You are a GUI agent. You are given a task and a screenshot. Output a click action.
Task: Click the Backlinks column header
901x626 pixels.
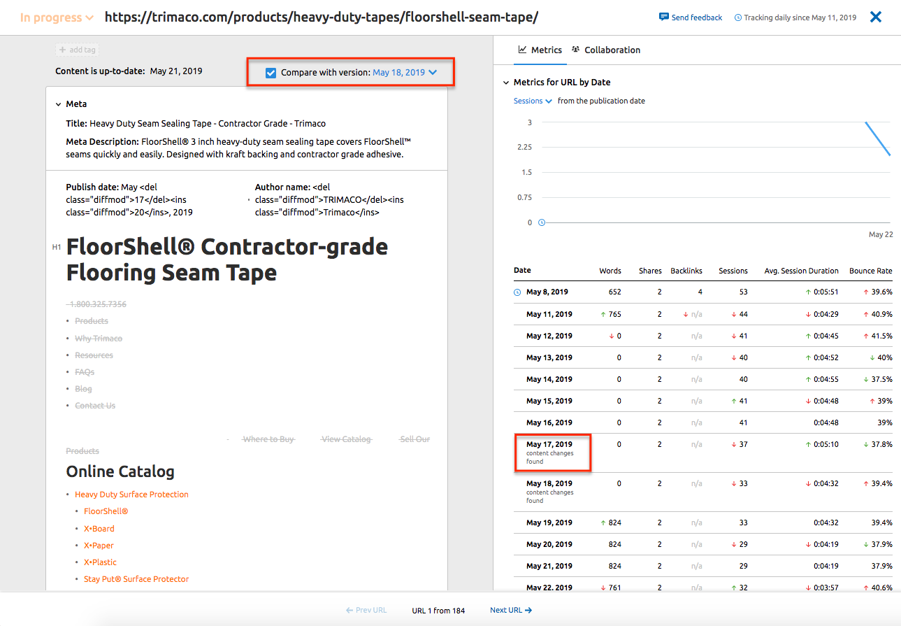click(686, 271)
